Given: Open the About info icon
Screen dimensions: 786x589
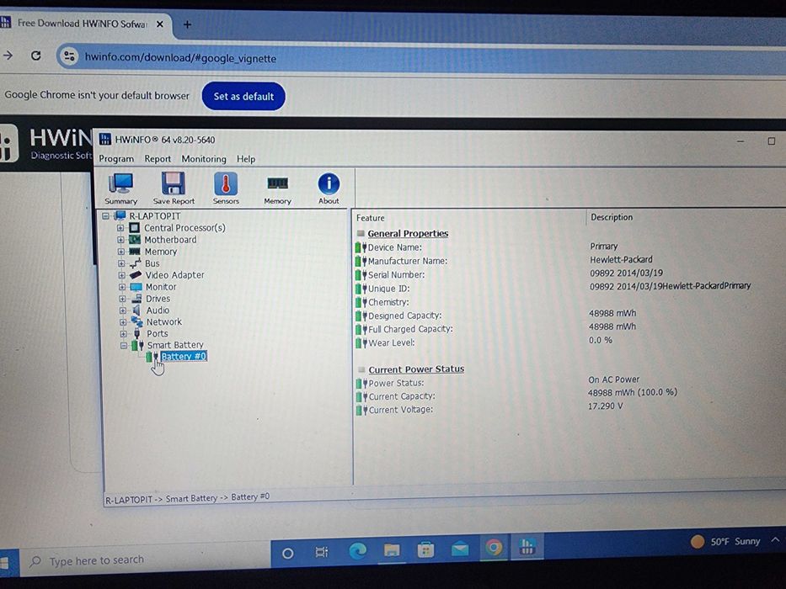Looking at the screenshot, I should point(329,188).
